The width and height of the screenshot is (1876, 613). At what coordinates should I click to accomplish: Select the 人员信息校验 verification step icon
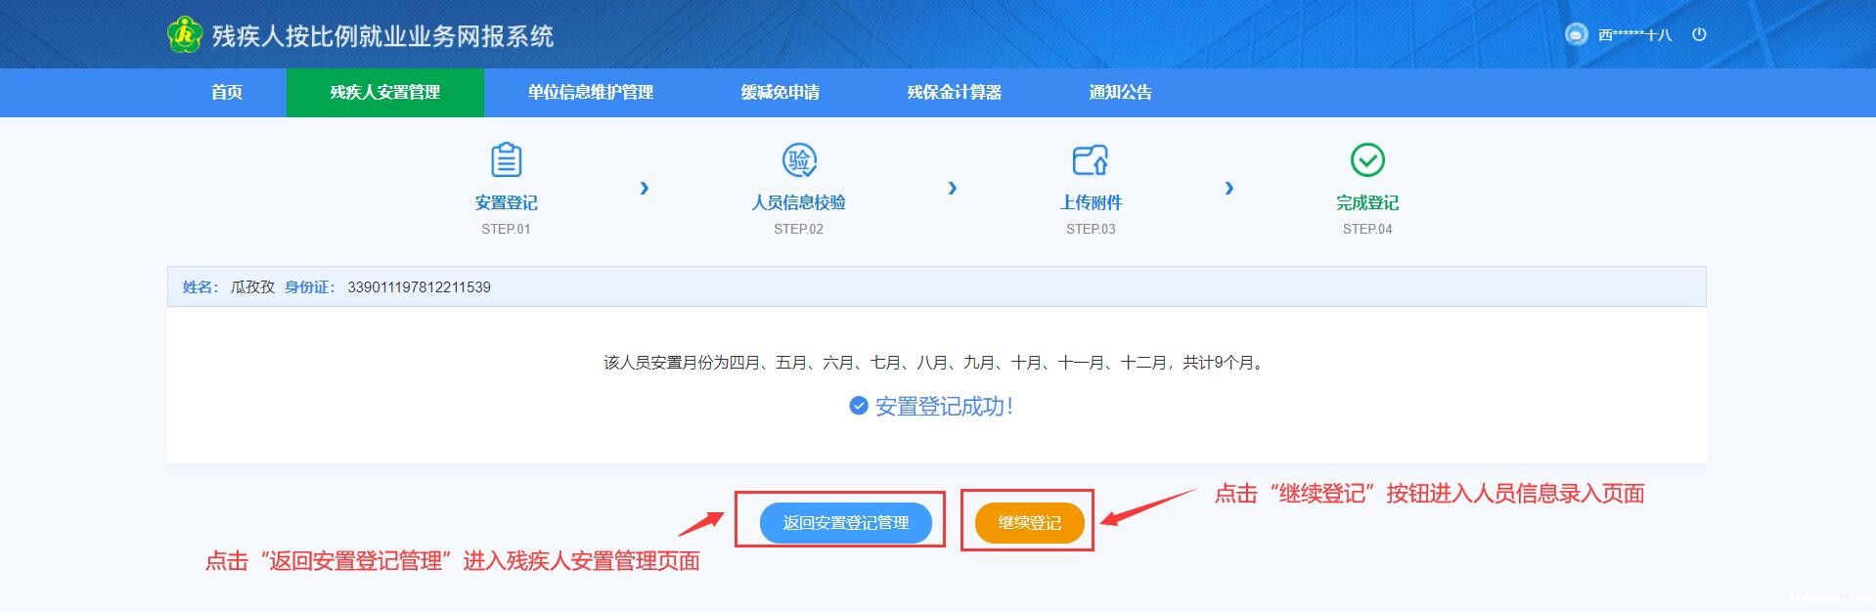pyautogui.click(x=799, y=159)
